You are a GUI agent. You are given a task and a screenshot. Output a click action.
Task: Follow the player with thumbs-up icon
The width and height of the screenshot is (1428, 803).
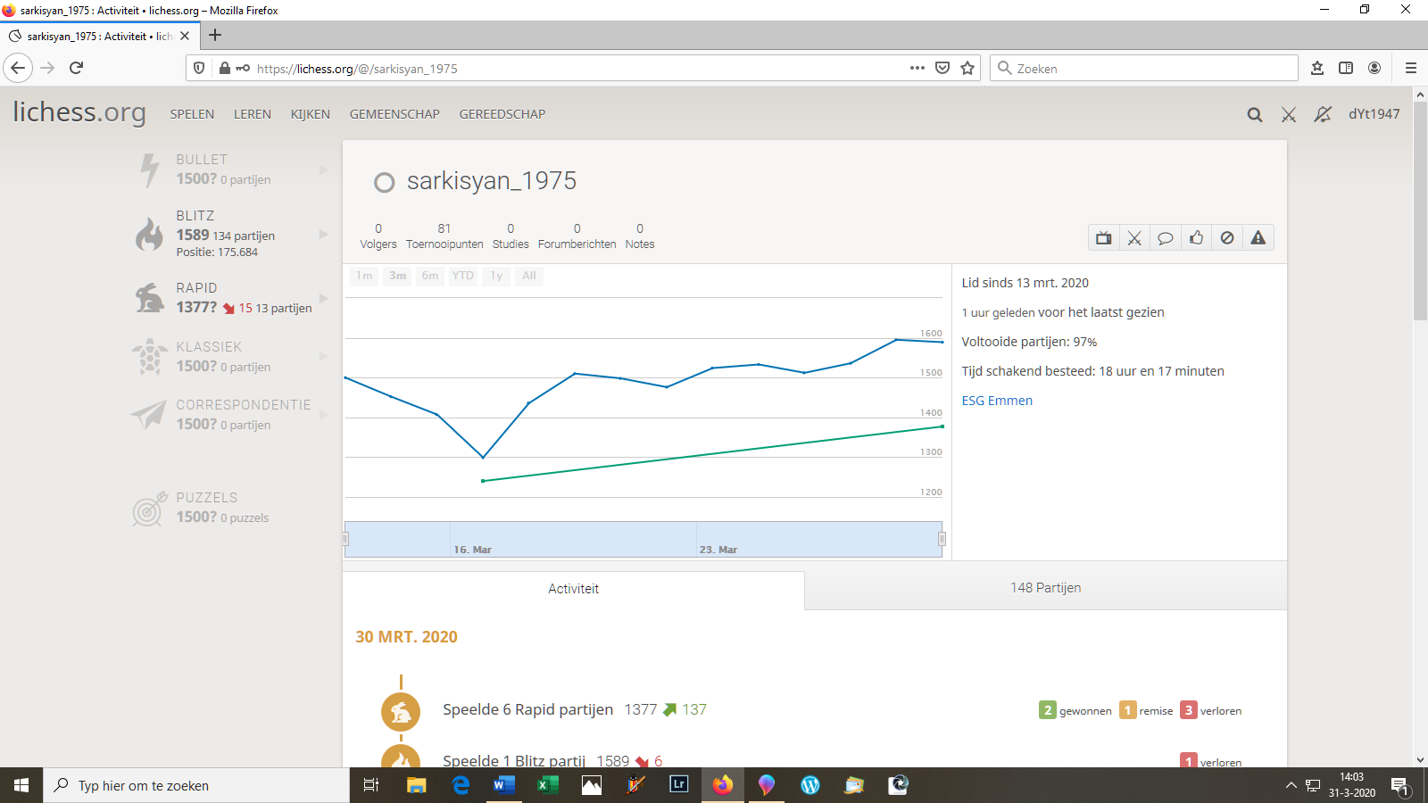point(1196,238)
